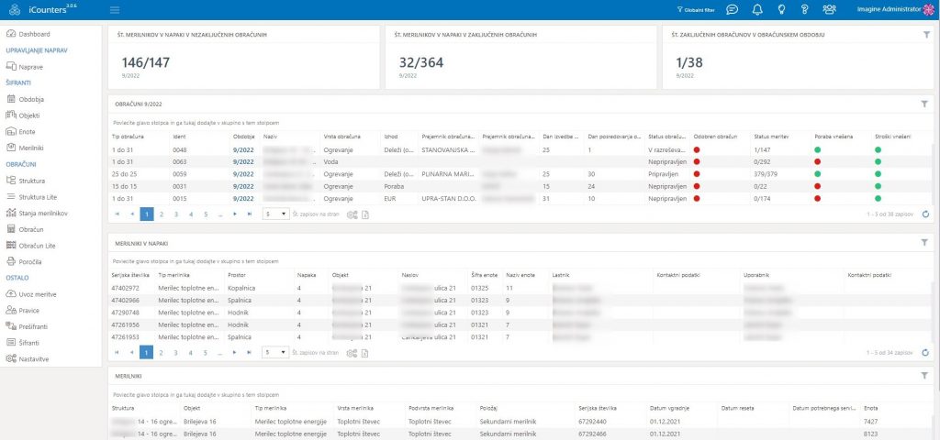Open column settings of Obračuni grid
Viewport: 940px width, 440px height.
(352, 214)
